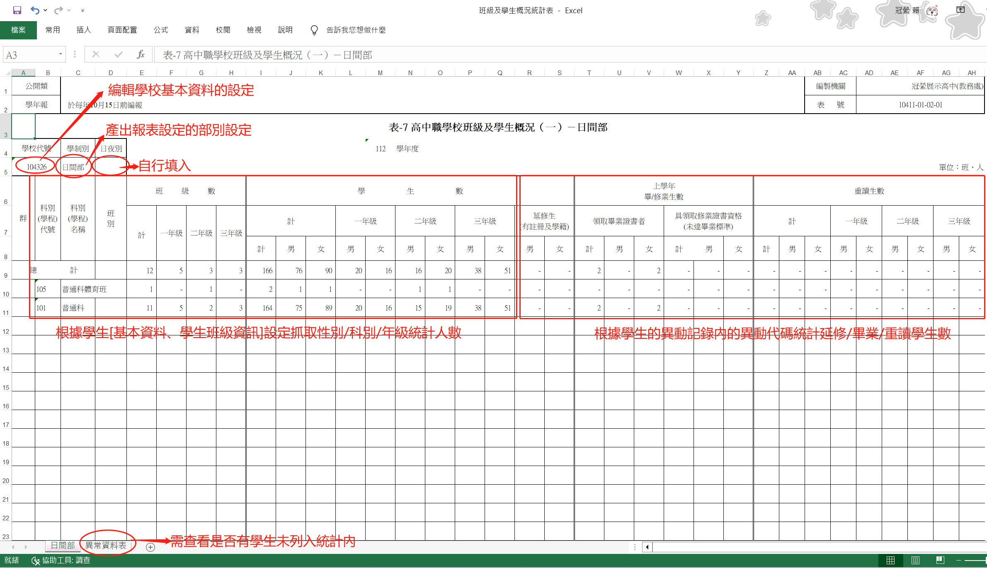Image resolution: width=987 pixels, height=568 pixels.
Task: Open the Redo history dropdown arrow
Action: tap(69, 10)
